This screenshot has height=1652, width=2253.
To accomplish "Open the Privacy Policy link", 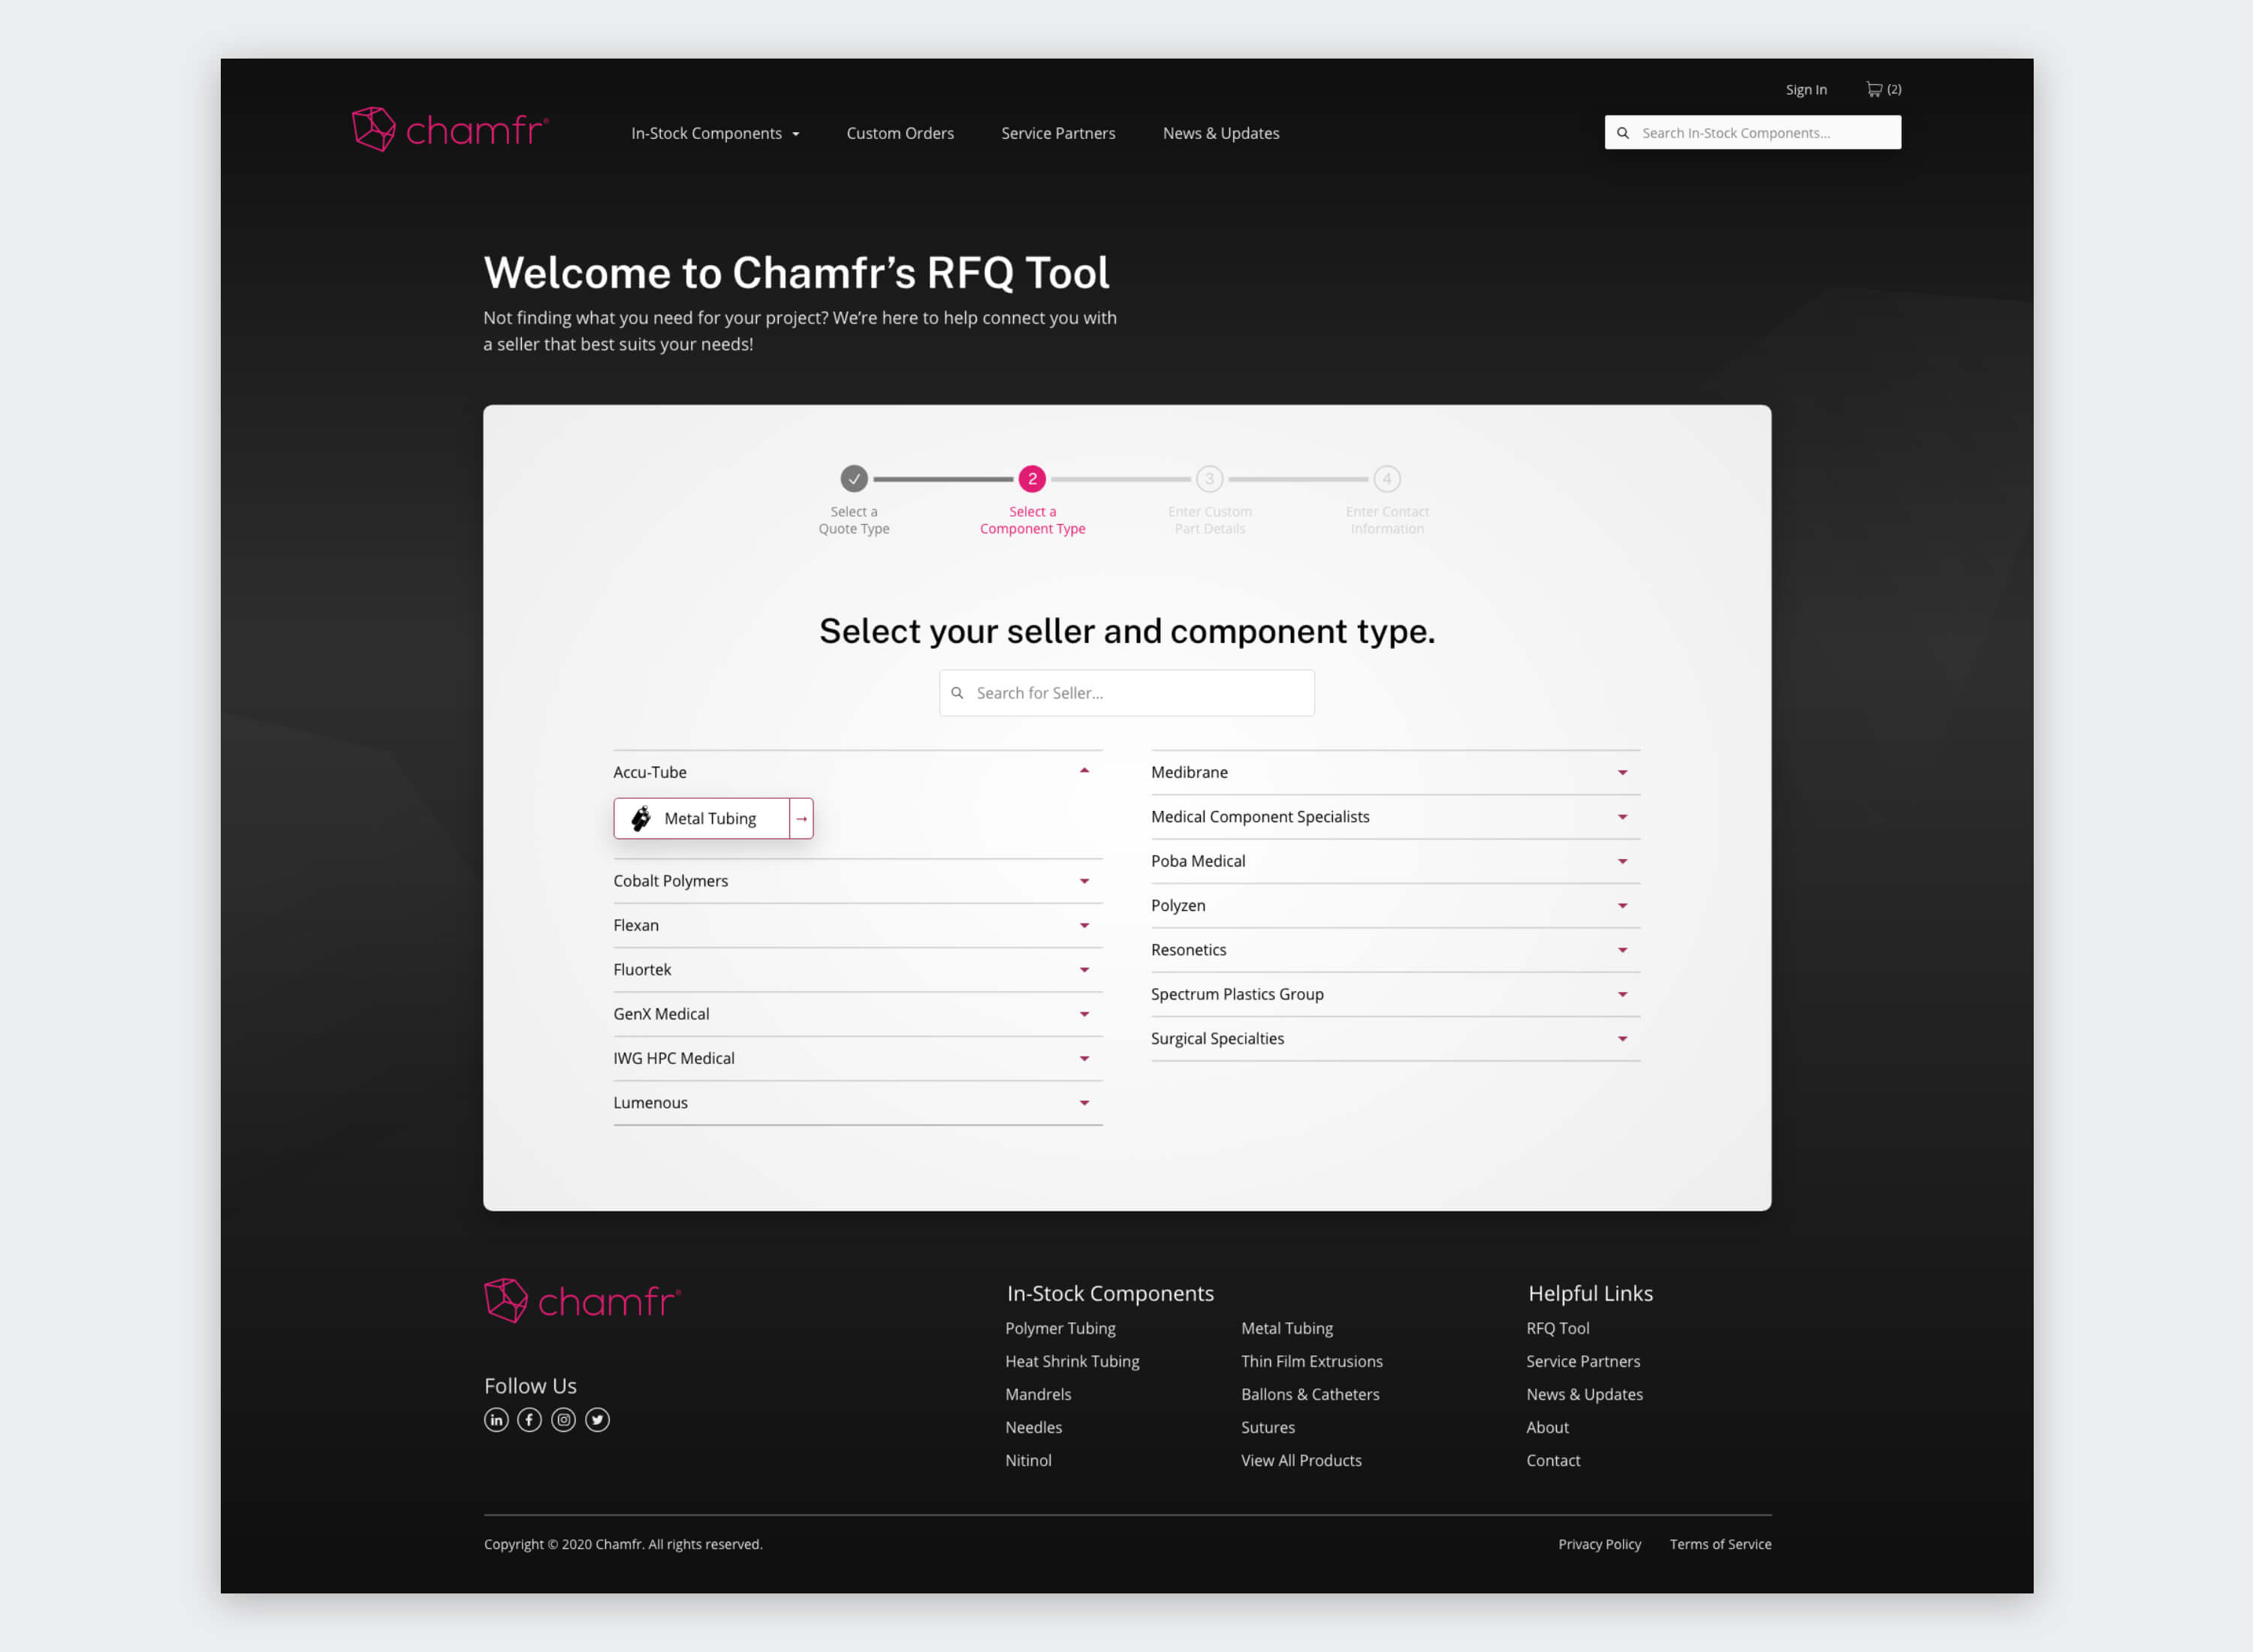I will 1599,1544.
